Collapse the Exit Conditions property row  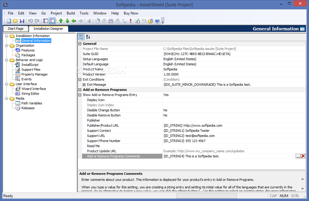[x=80, y=79]
